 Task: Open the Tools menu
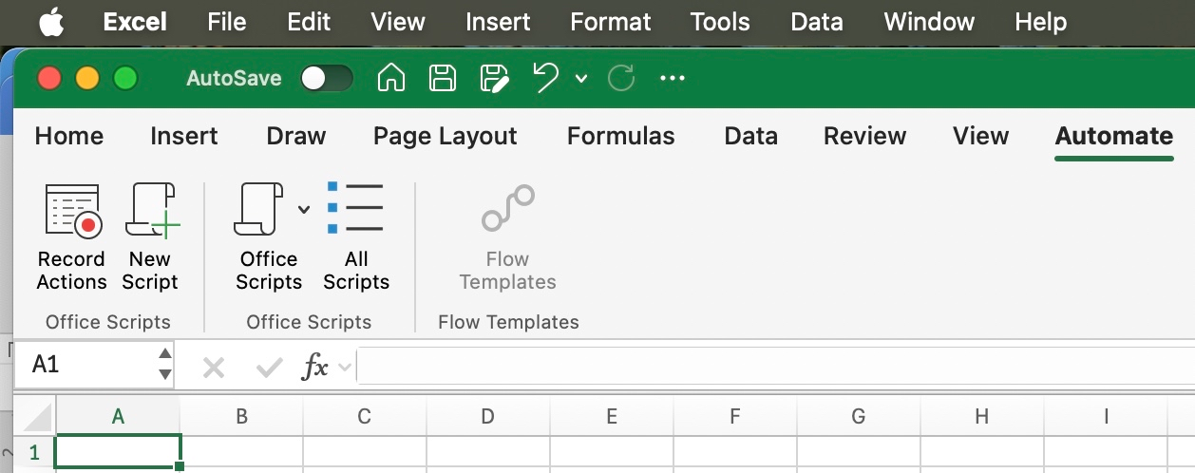pos(720,22)
